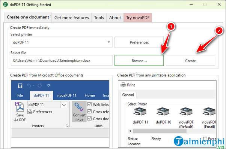Open the doPDF 11 combo box in ribbon
The image size is (226, 149).
(x=64, y=104)
